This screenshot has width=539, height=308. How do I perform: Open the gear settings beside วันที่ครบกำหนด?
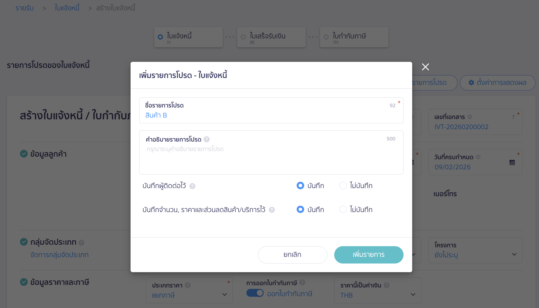[x=479, y=157]
